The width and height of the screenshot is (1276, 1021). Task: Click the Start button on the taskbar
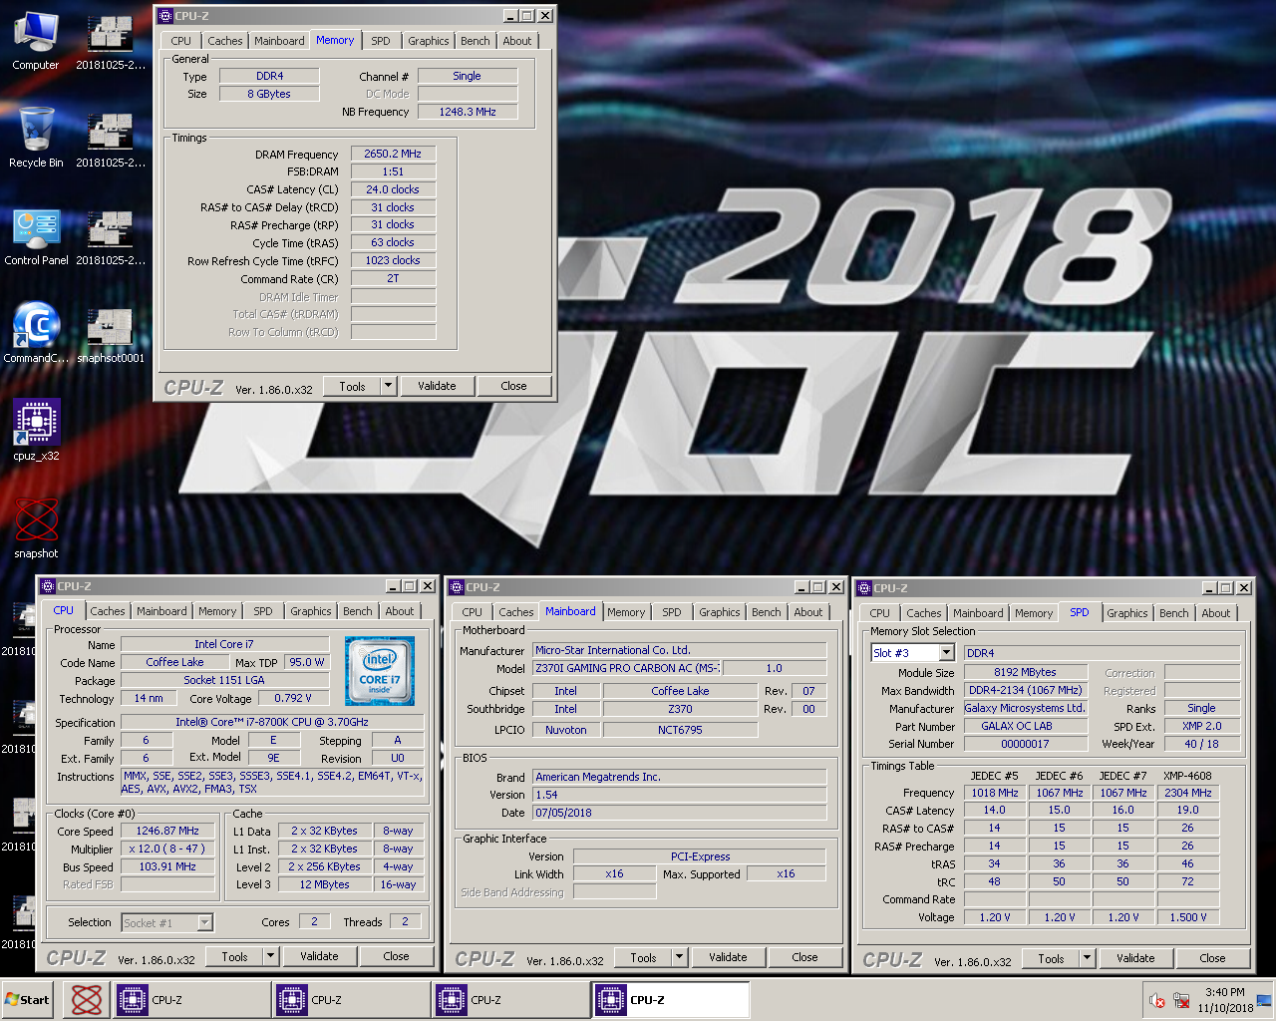[x=28, y=1000]
